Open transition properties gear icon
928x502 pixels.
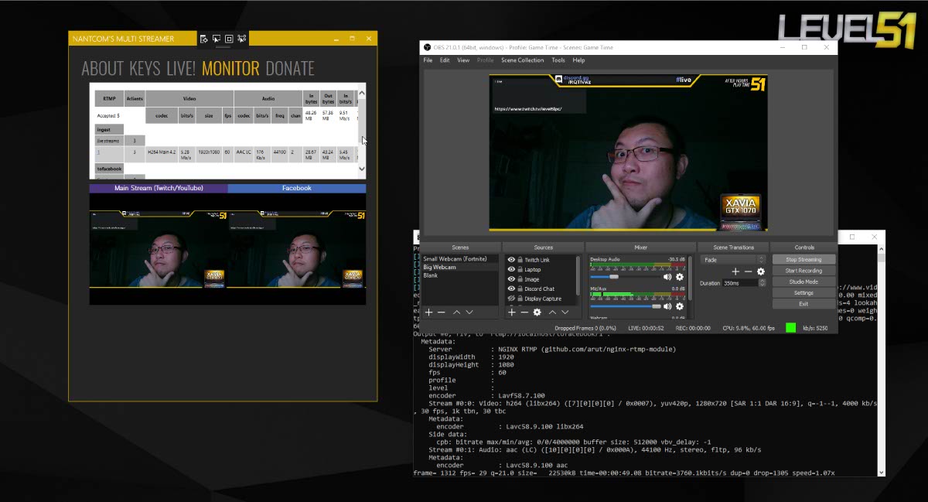[761, 271]
